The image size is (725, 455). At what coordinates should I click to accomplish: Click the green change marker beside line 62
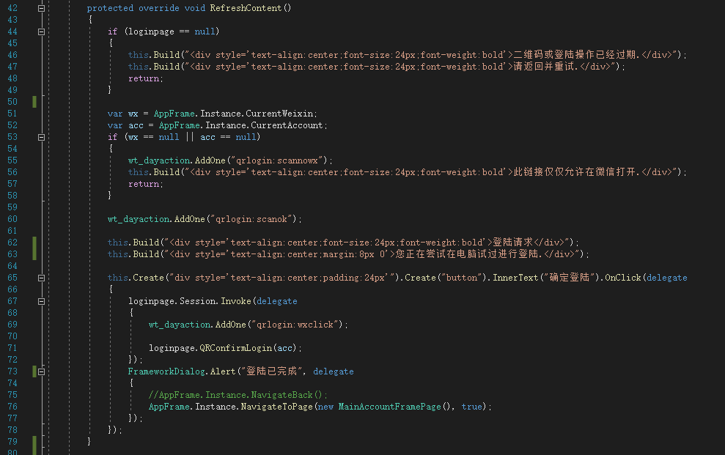[34, 248]
